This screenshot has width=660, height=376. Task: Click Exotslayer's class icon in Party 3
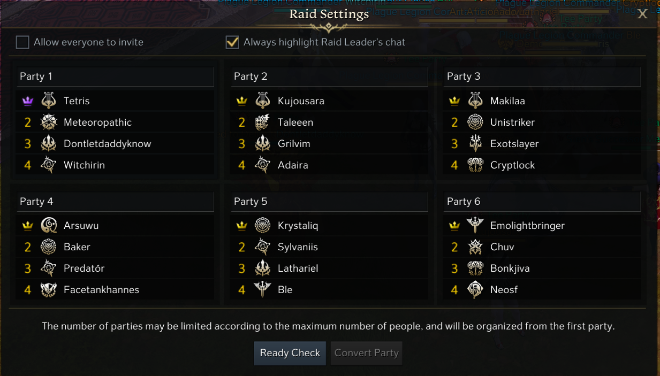[475, 143]
